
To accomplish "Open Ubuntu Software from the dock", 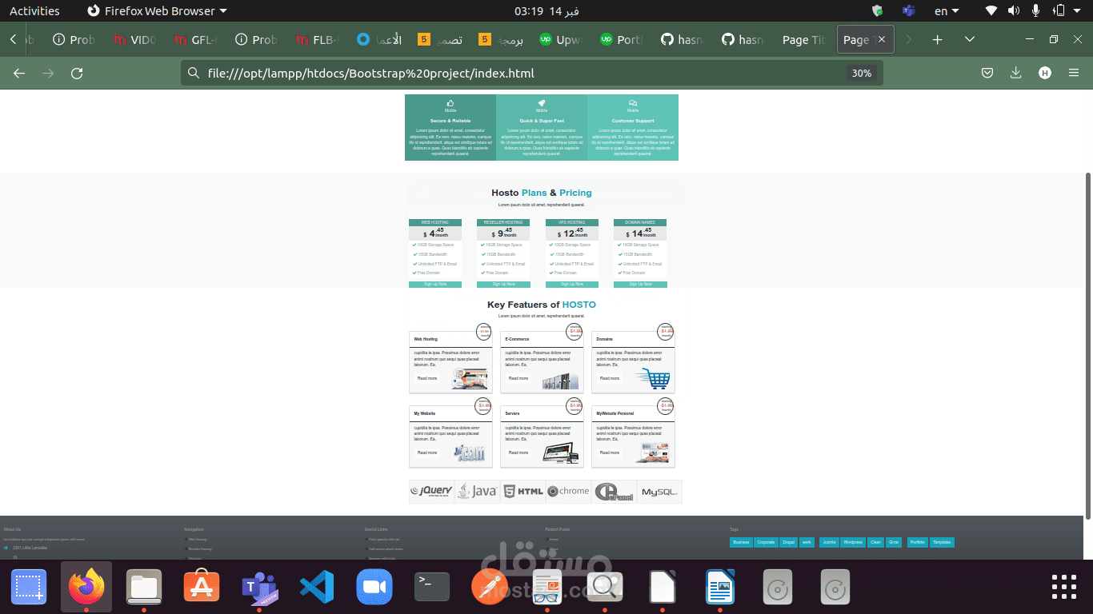I will click(202, 588).
